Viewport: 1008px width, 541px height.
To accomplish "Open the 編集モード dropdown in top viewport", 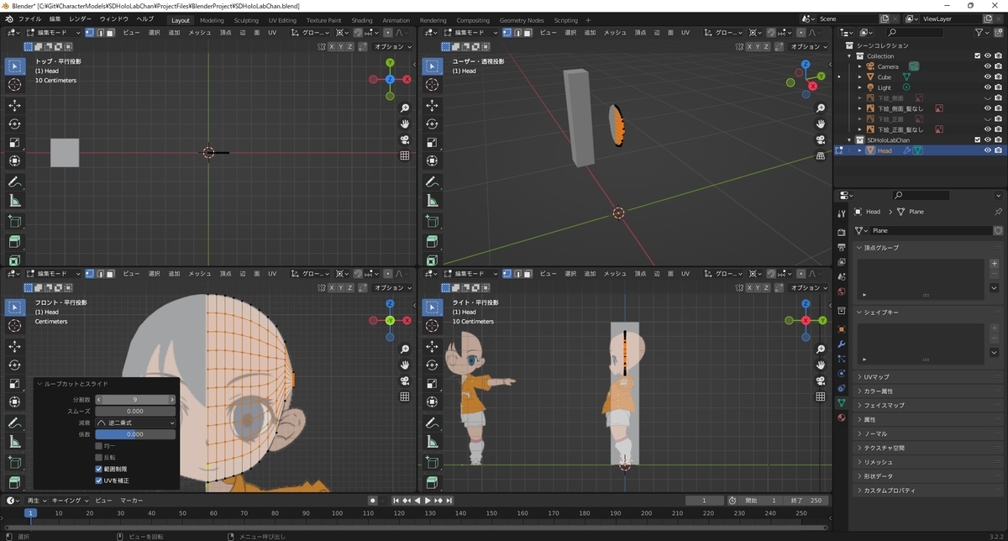I will (52, 33).
